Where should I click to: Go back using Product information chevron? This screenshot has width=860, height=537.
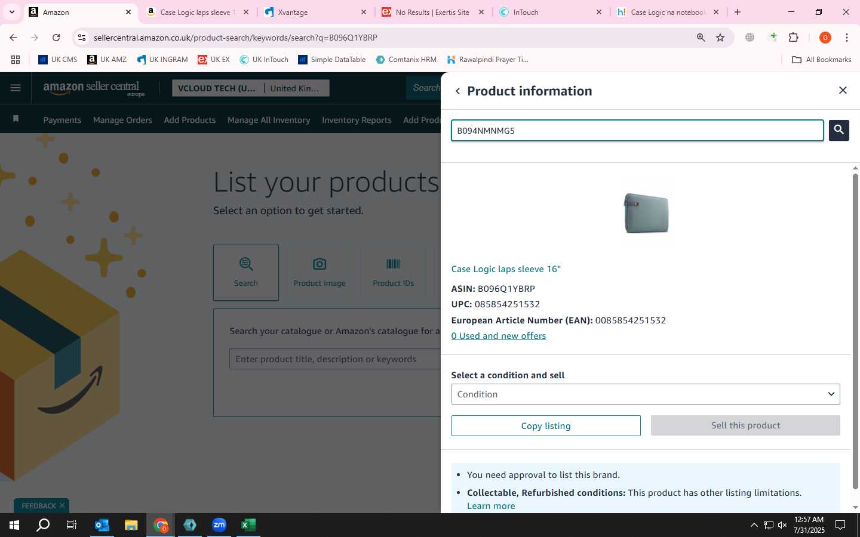coord(457,91)
